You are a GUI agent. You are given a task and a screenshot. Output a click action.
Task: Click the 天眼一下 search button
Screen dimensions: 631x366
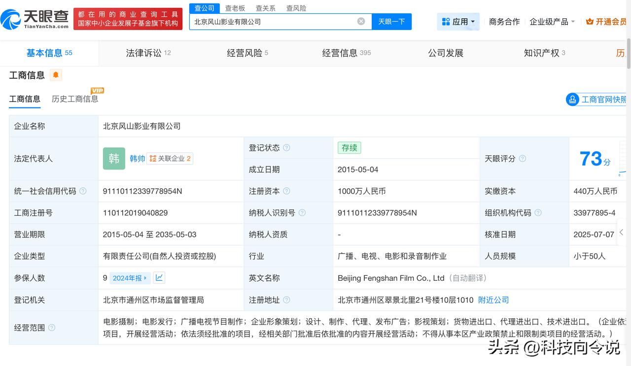(x=391, y=22)
